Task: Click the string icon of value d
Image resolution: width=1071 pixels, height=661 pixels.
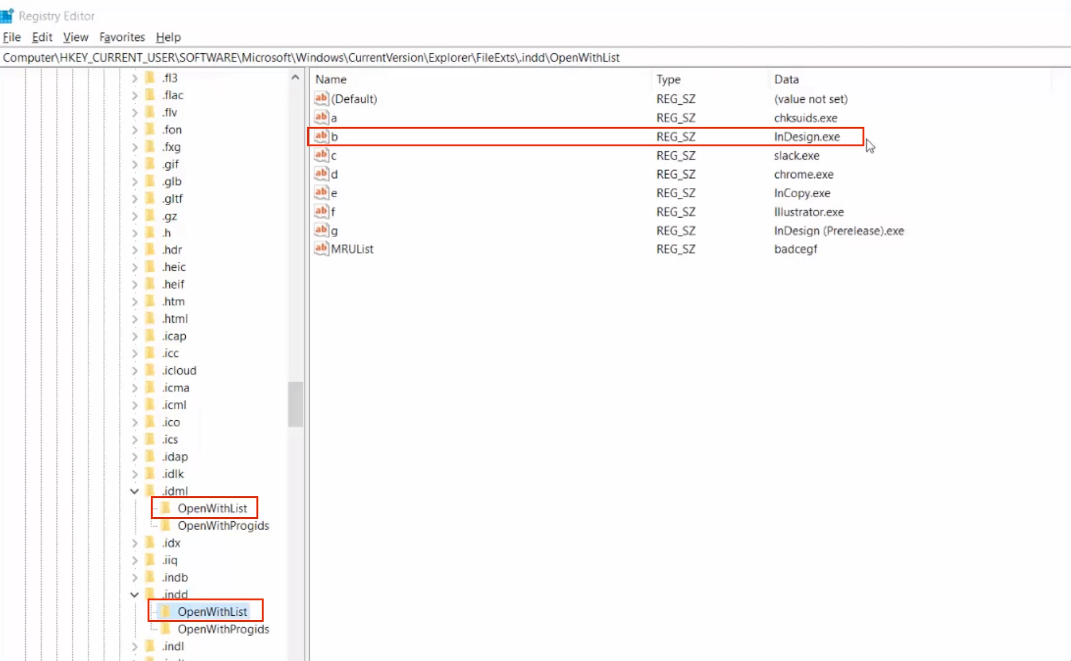Action: [x=321, y=173]
